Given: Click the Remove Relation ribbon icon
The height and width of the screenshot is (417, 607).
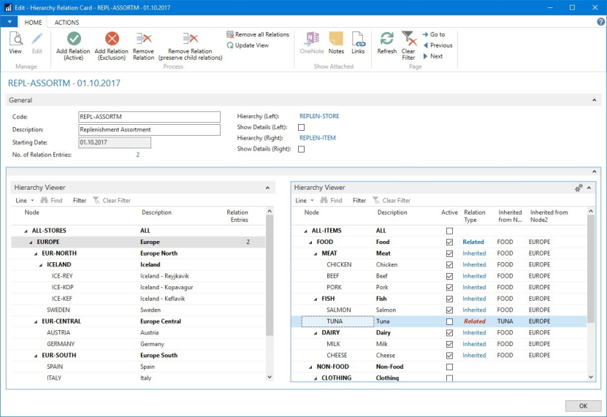Looking at the screenshot, I should [x=143, y=39].
